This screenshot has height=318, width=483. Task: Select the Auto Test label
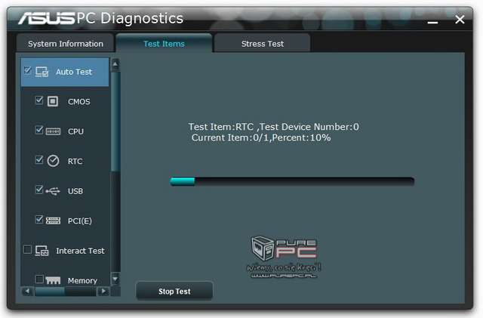click(74, 72)
